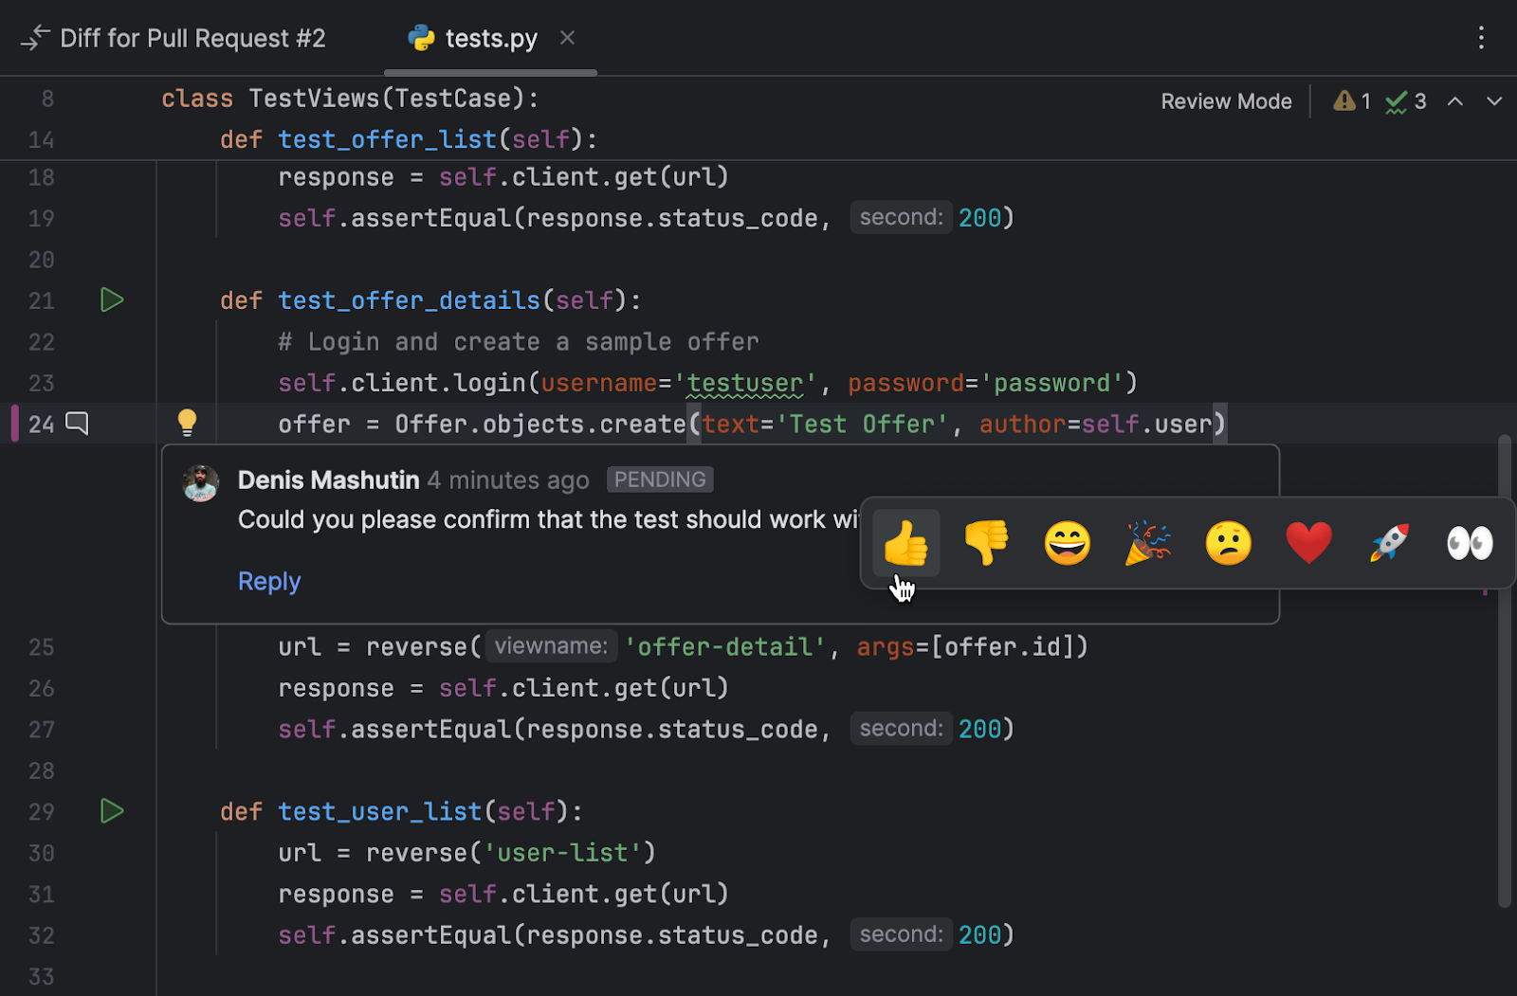React with the rocket emoji
The width and height of the screenshot is (1517, 996).
coord(1389,543)
